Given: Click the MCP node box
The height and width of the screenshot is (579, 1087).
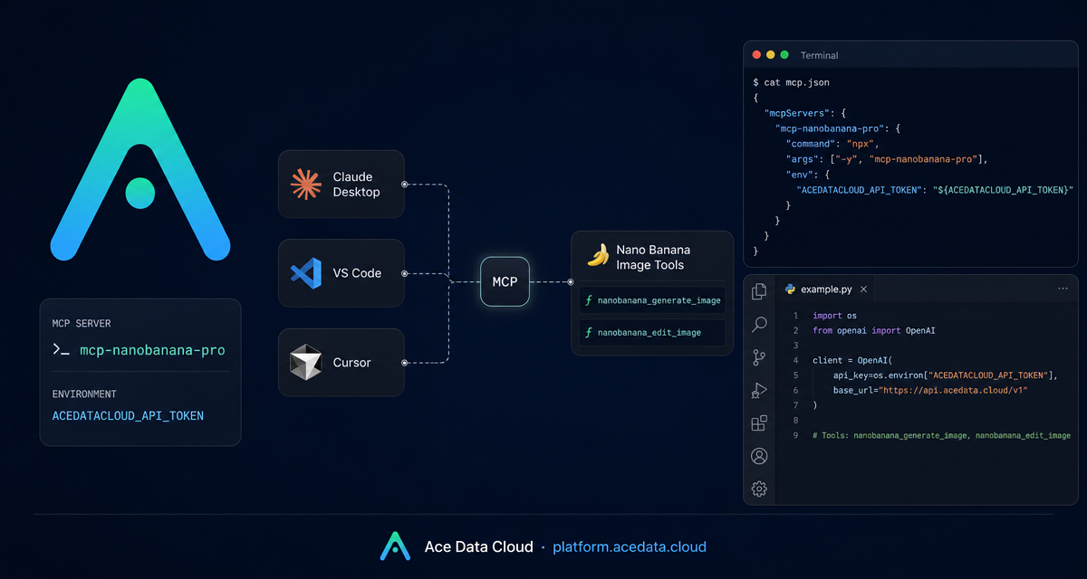Looking at the screenshot, I should click(x=505, y=281).
